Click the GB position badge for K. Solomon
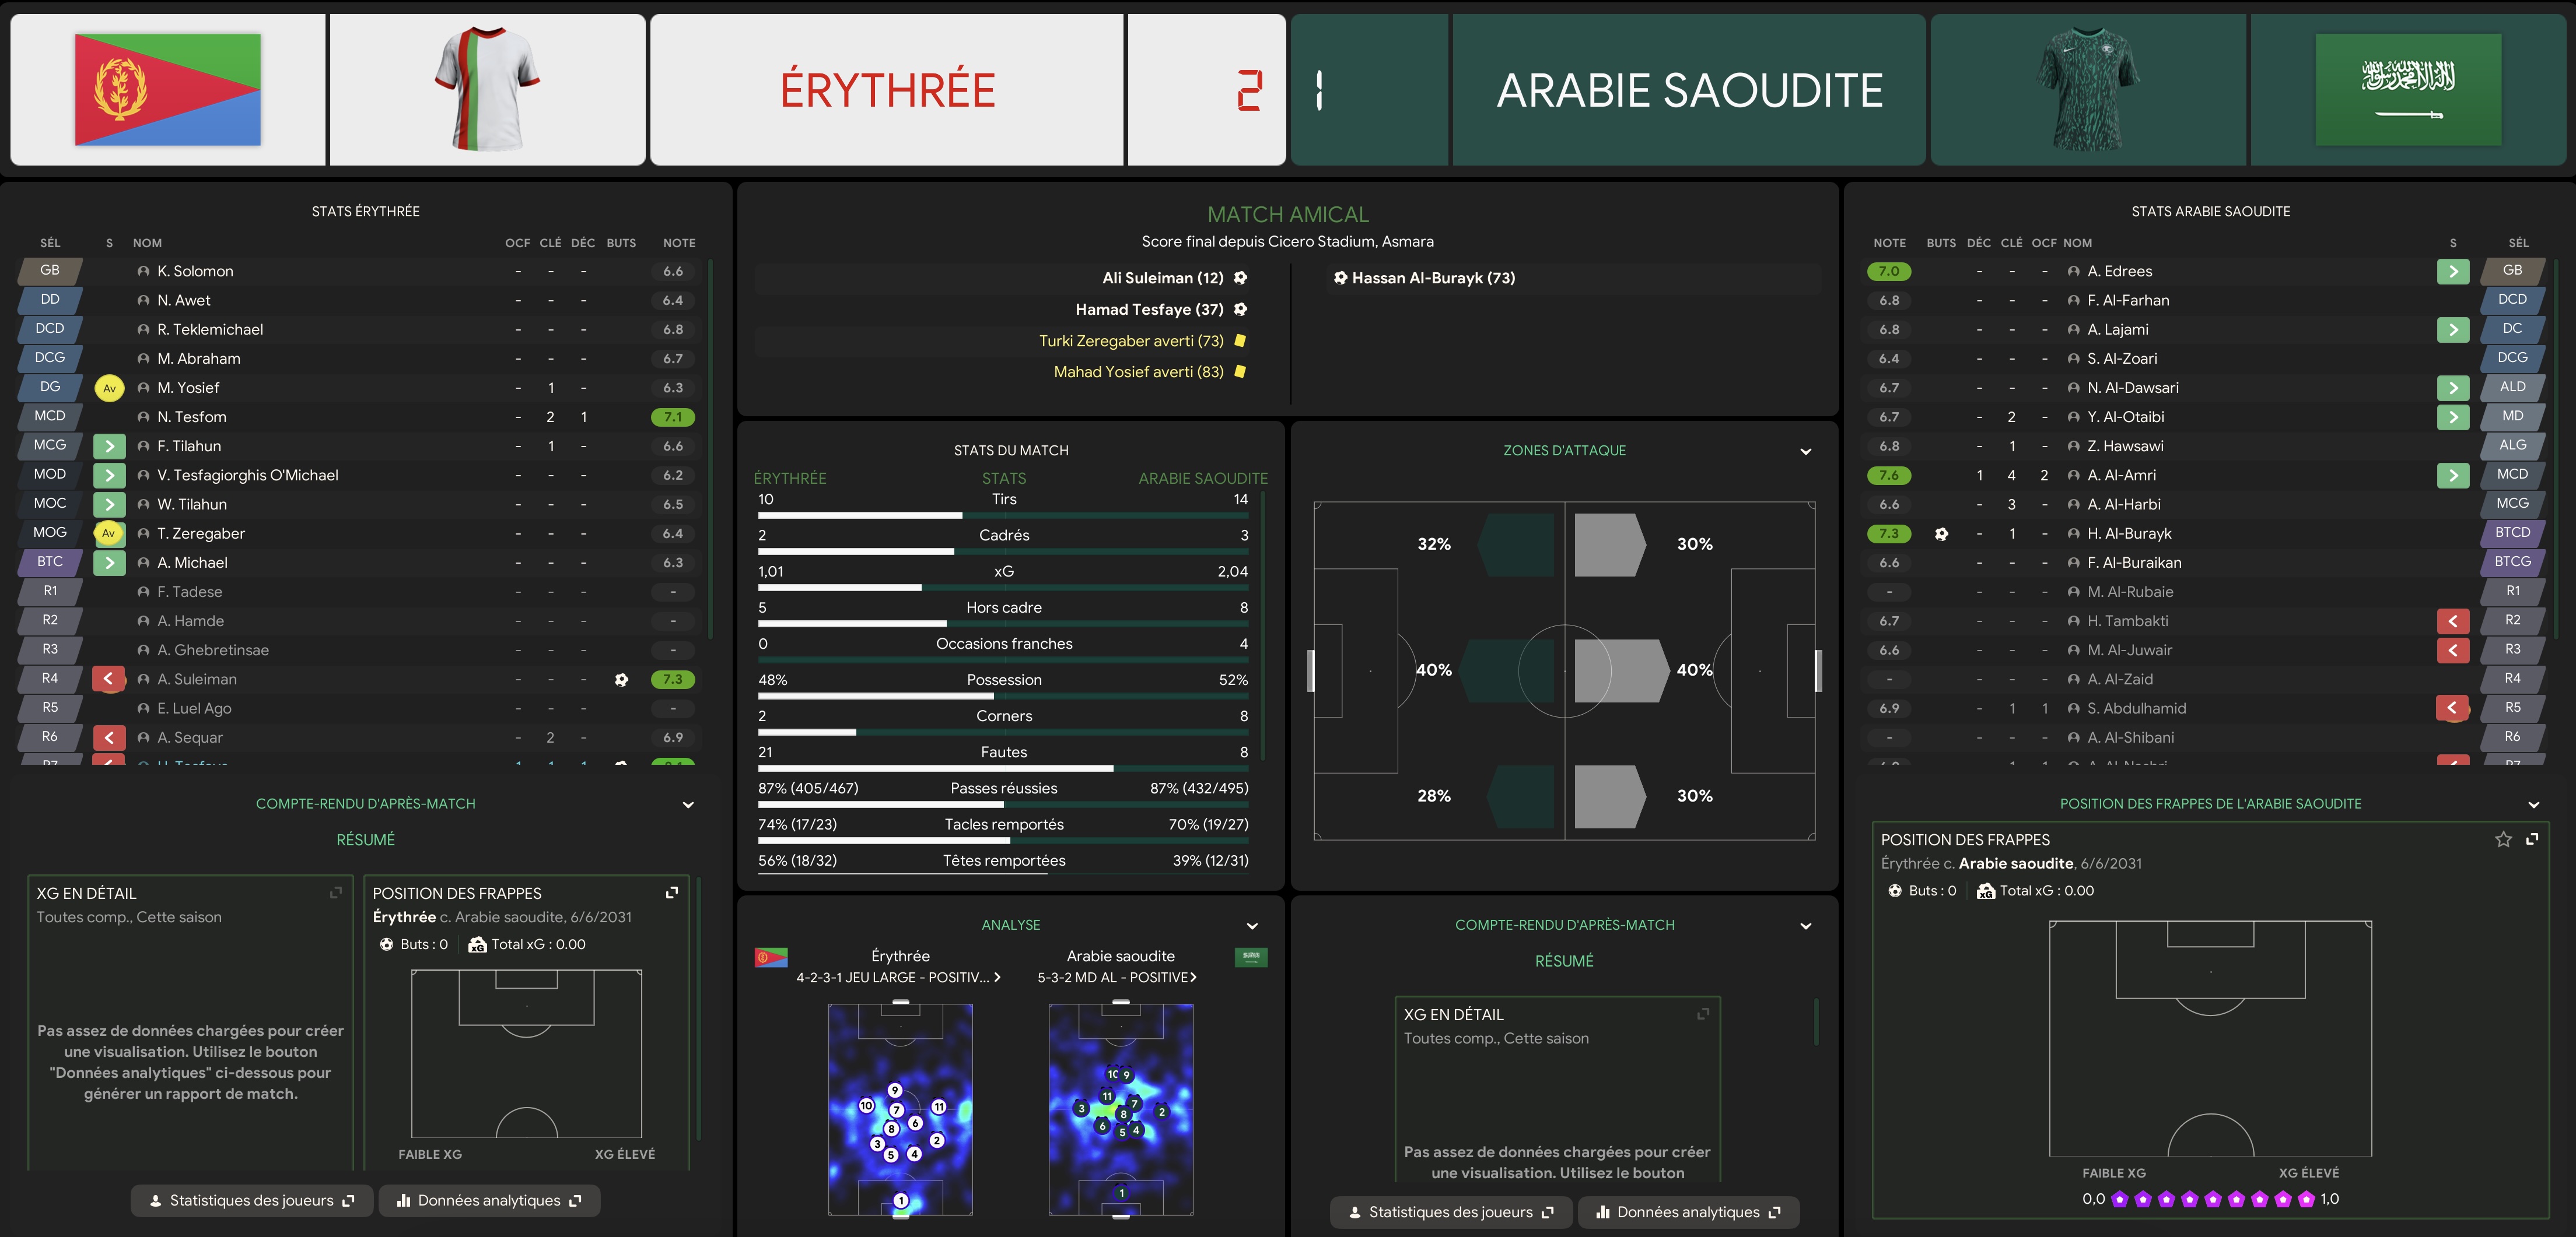2576x1237 pixels. click(50, 271)
